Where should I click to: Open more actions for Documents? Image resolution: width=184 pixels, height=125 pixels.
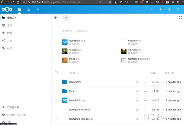pyautogui.click(x=145, y=82)
